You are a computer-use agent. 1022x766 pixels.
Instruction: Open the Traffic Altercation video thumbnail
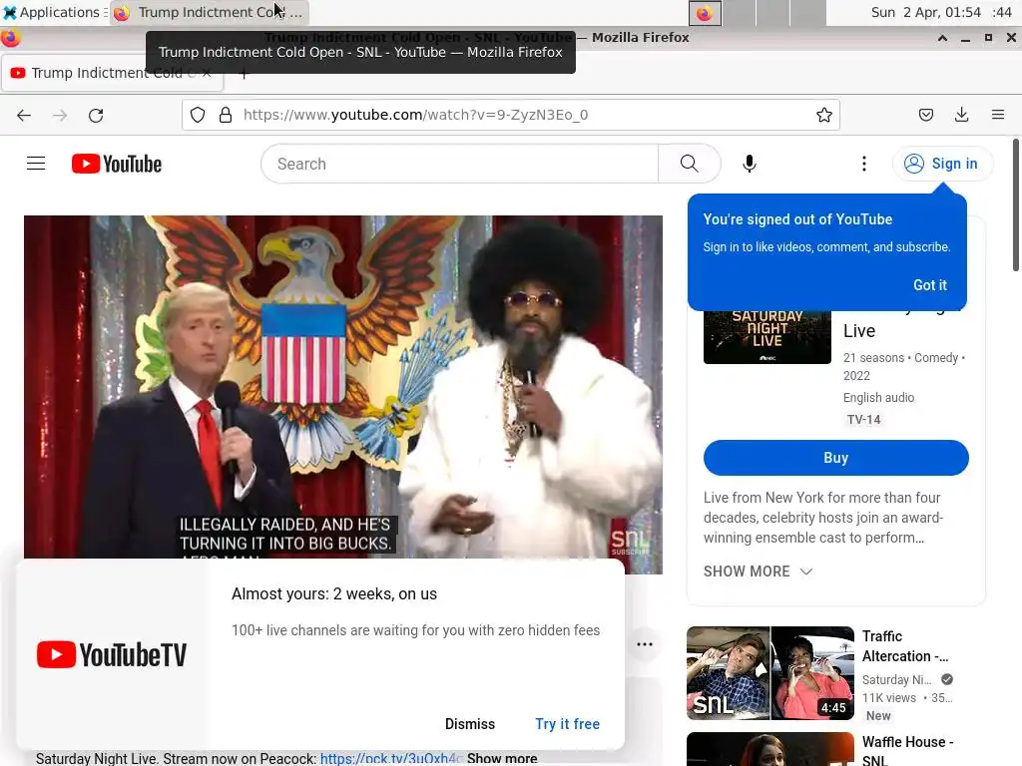pyautogui.click(x=769, y=673)
